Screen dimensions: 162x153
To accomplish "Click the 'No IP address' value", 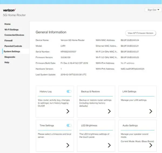I will pyautogui.click(x=127, y=63).
